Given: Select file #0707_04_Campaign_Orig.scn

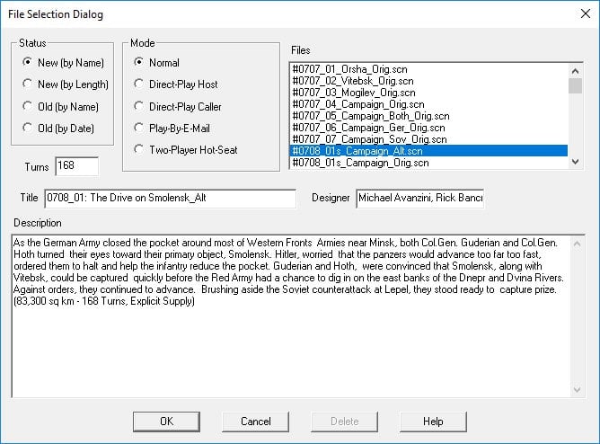Looking at the screenshot, I should pyautogui.click(x=428, y=104).
